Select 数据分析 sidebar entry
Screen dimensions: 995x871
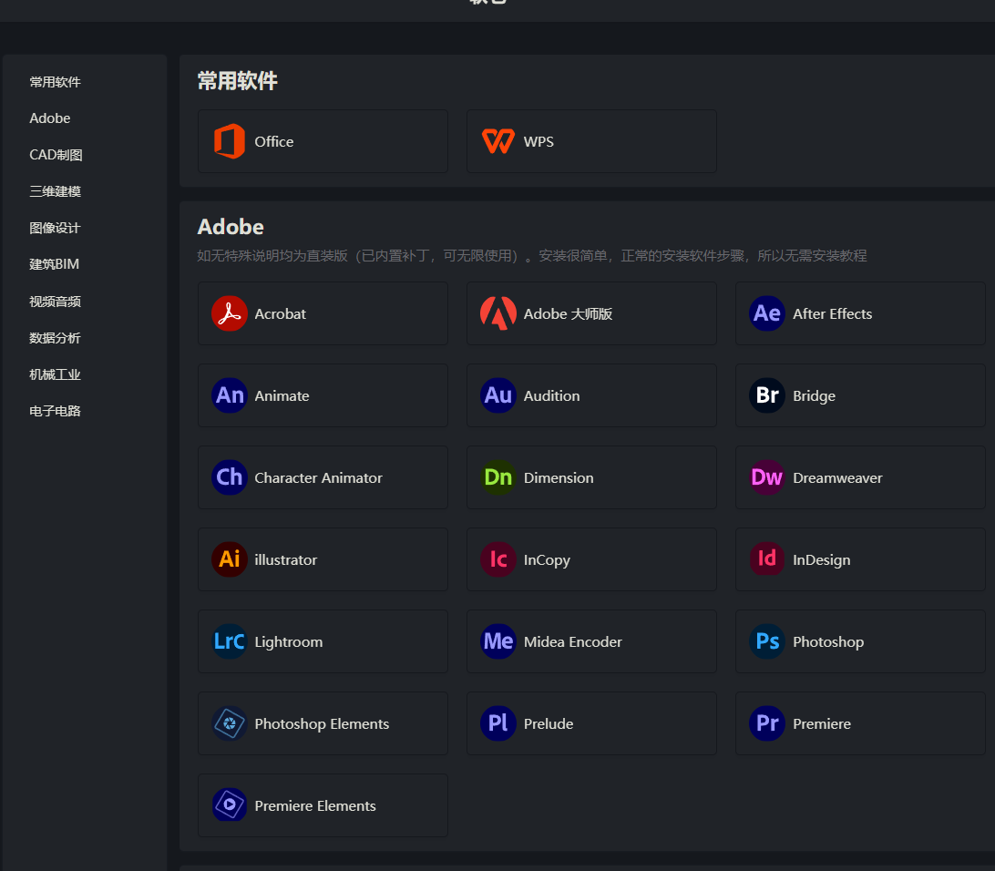[55, 337]
